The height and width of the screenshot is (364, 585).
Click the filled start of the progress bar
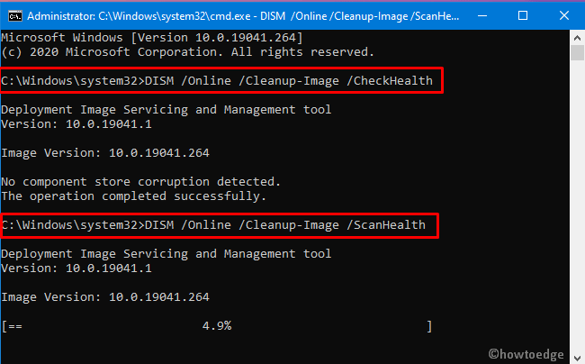point(14,324)
